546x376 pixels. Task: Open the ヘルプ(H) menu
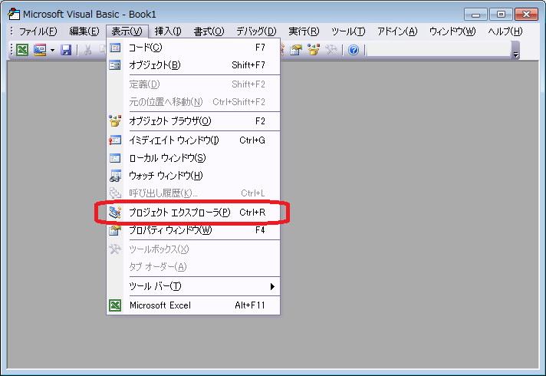505,31
